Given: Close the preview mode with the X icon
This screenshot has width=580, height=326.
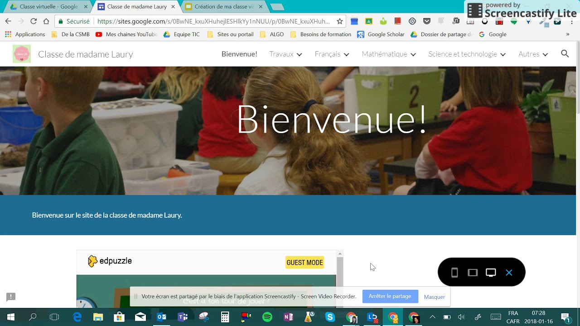Looking at the screenshot, I should coord(509,273).
